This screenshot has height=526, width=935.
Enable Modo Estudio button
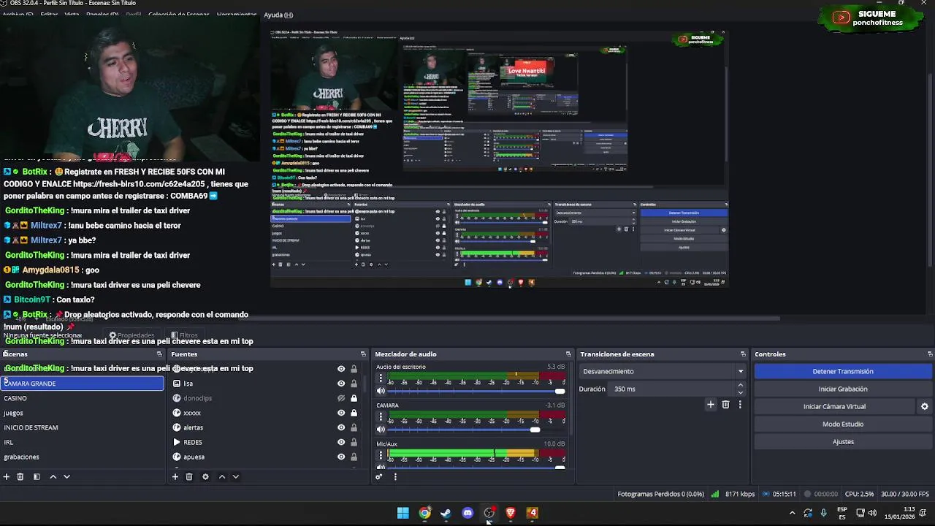click(843, 424)
